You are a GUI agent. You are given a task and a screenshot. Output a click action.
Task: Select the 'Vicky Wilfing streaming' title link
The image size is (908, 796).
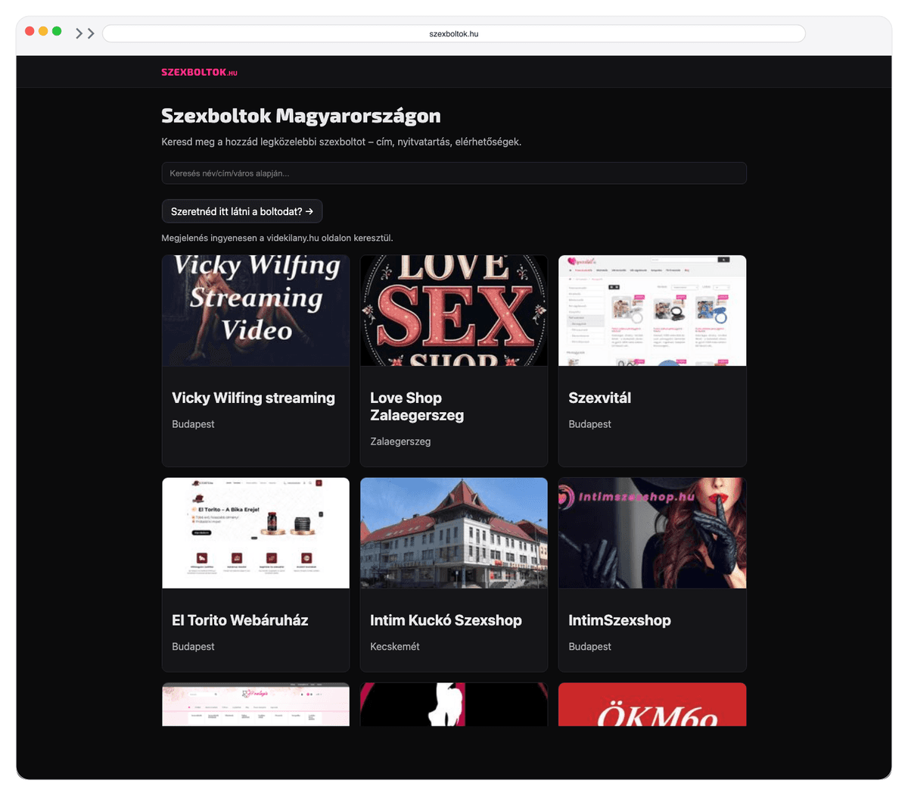tap(253, 398)
